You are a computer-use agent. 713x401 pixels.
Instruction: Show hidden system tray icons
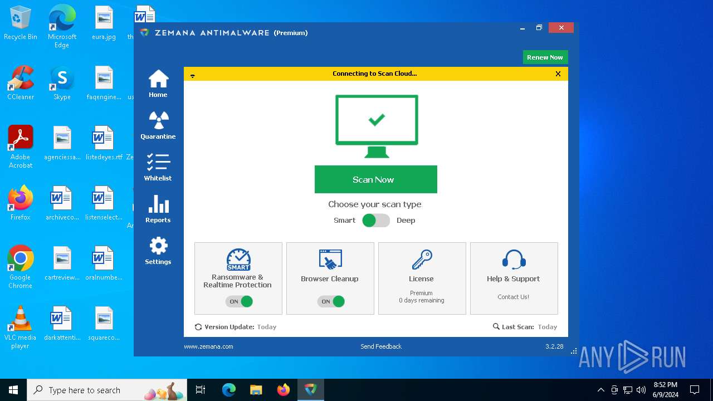pyautogui.click(x=600, y=390)
